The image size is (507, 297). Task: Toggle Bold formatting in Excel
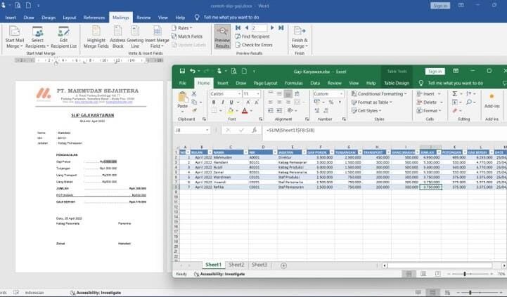click(x=212, y=111)
